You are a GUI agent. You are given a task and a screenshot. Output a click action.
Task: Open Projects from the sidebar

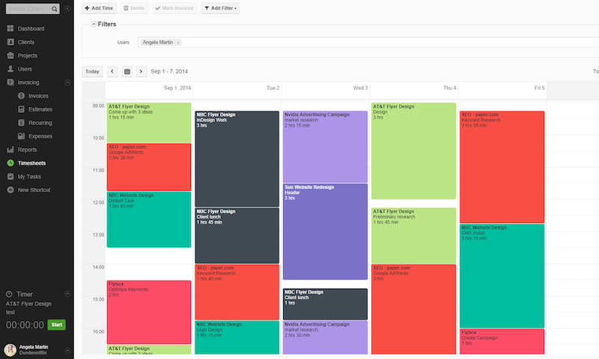click(x=28, y=55)
